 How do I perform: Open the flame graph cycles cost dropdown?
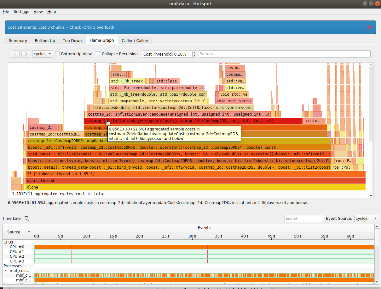tap(43, 54)
